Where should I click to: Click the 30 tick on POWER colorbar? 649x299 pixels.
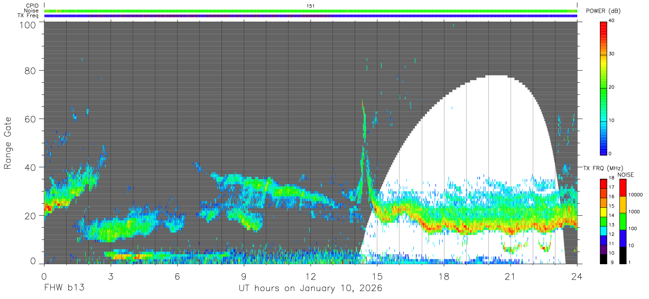612,54
